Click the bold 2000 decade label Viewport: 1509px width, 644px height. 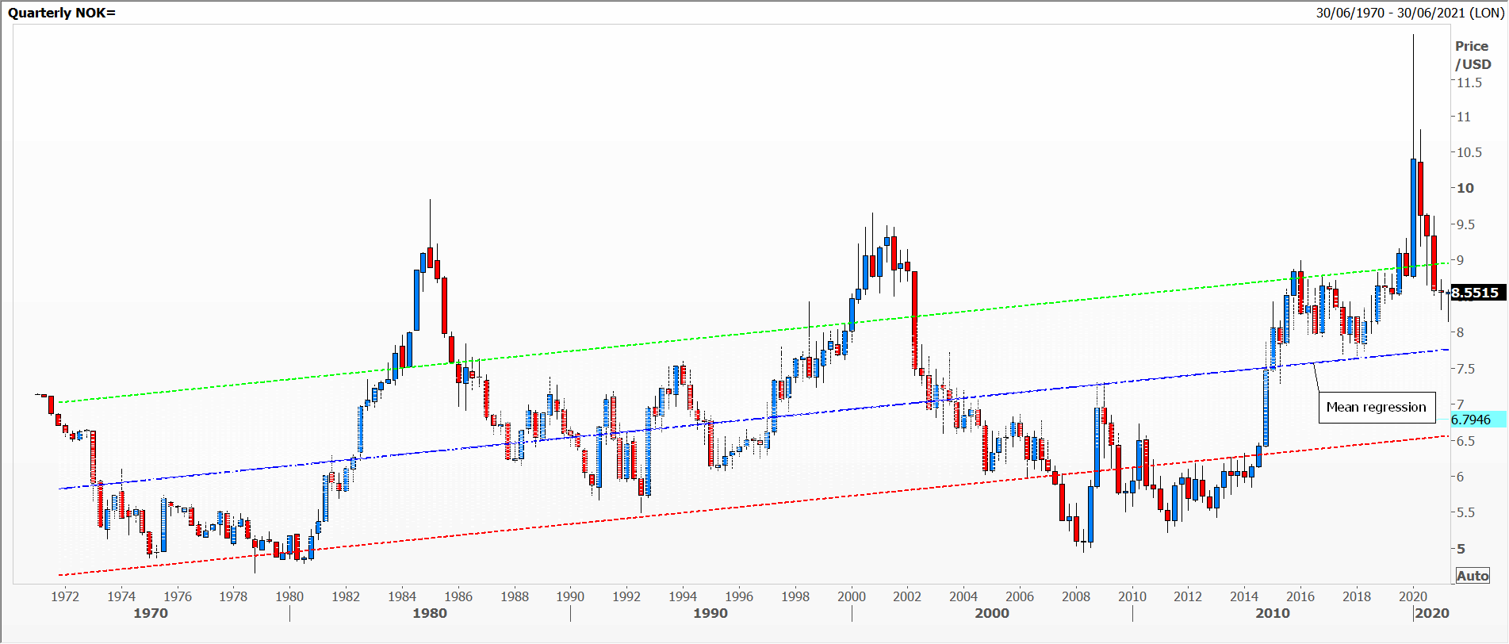992,613
